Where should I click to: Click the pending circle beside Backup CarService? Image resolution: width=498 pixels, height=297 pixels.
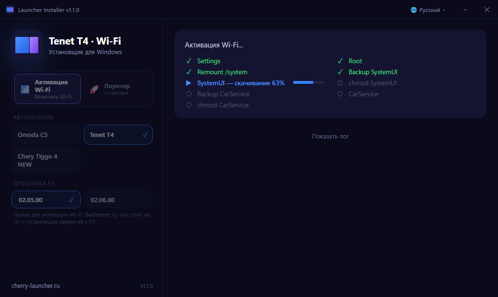189,94
